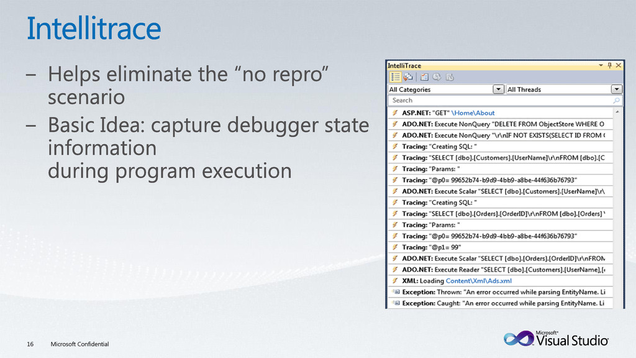
Task: Focus the Search input field
Action: coord(504,100)
